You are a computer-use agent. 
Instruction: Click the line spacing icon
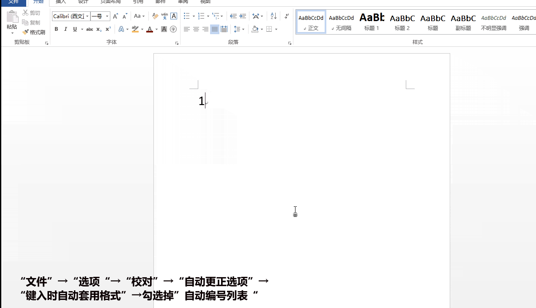pyautogui.click(x=237, y=29)
